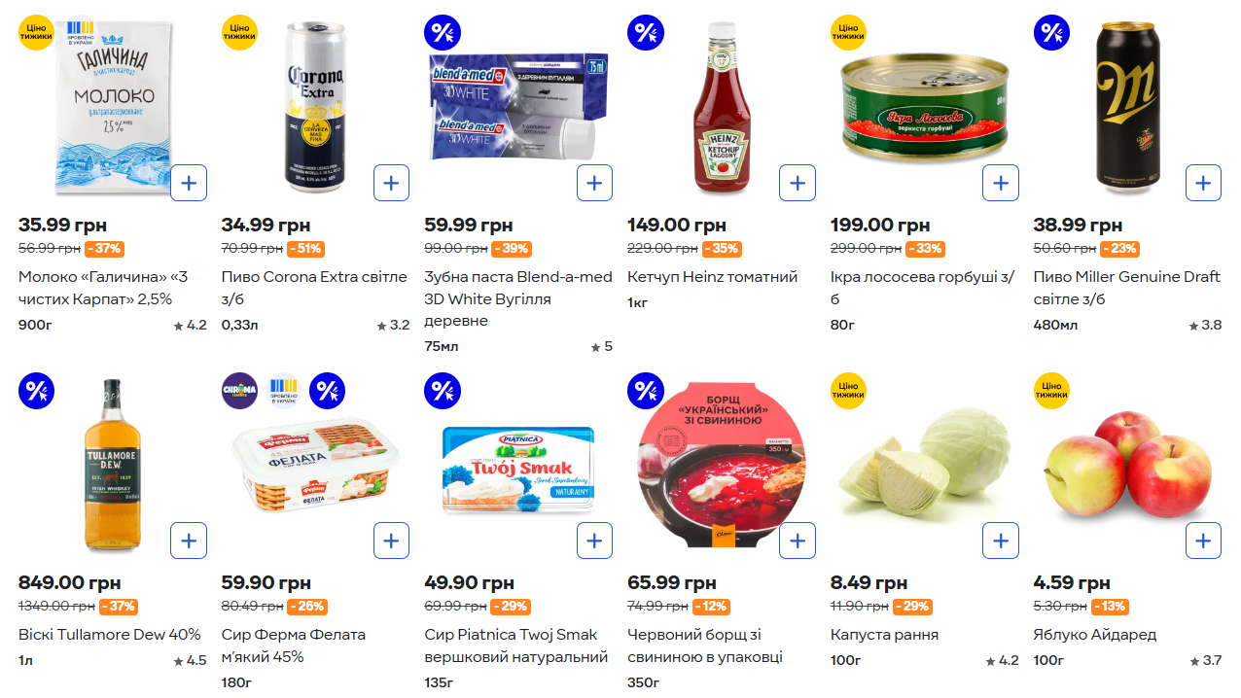The height and width of the screenshot is (698, 1241).
Task: Add Ферма Фелата cheese to cart
Action: [x=391, y=541]
